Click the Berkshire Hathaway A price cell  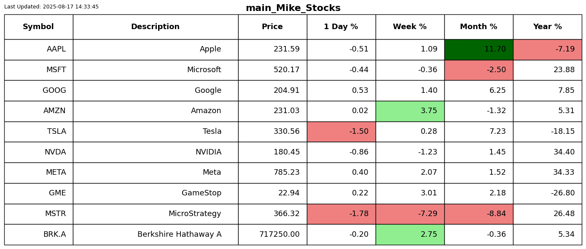coord(272,235)
